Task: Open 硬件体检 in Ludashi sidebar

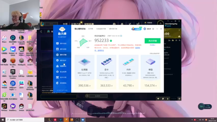Action: pos(62,43)
